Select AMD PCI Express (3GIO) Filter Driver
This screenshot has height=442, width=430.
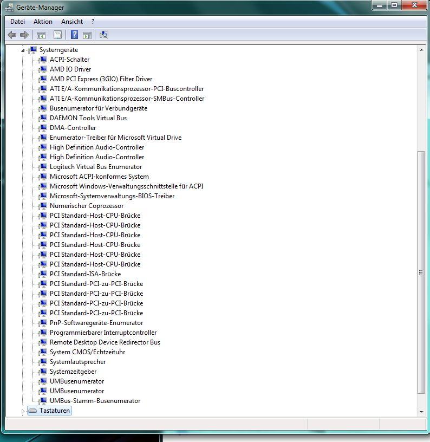pos(101,79)
